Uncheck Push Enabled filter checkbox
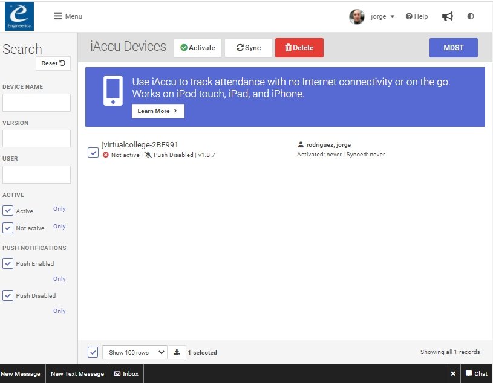This screenshot has height=383, width=493. click(x=8, y=263)
